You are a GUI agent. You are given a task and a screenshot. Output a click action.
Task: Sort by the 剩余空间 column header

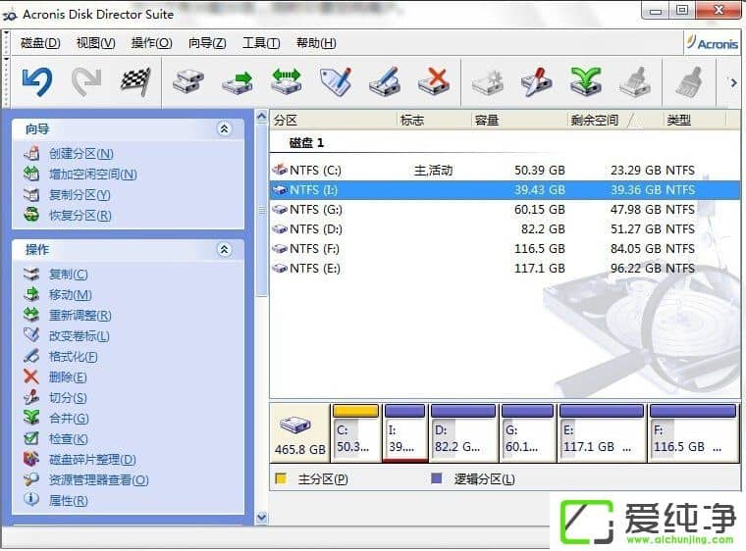click(x=615, y=121)
